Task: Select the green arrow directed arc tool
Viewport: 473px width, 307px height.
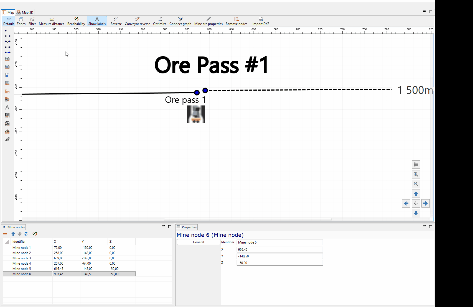Action: pos(8,47)
